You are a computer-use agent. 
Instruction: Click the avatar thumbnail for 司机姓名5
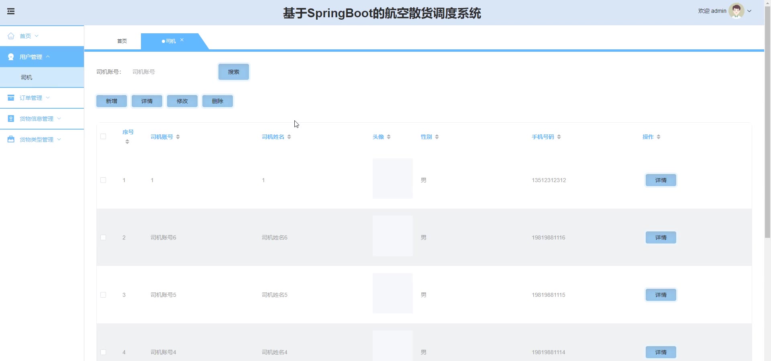[x=393, y=293]
